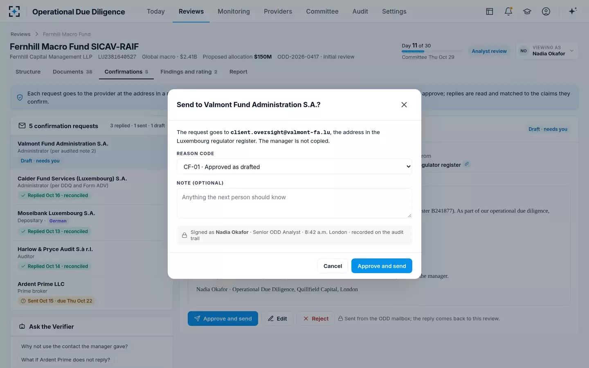Click the Sent Oct 15 due badge
This screenshot has width=589, height=368.
tap(56, 301)
